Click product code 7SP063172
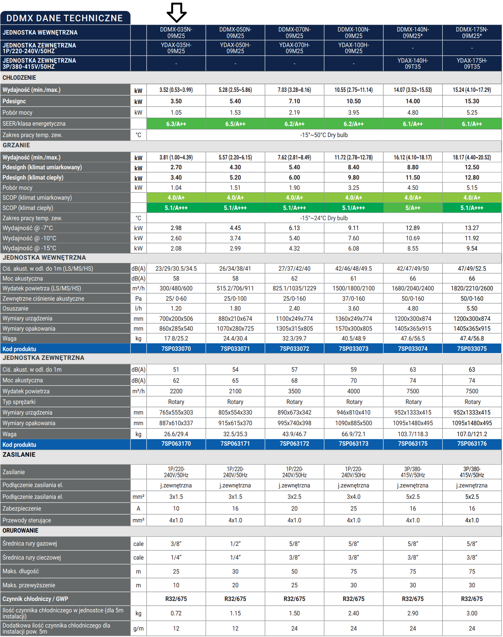The width and height of the screenshot is (503, 637). pos(295,444)
